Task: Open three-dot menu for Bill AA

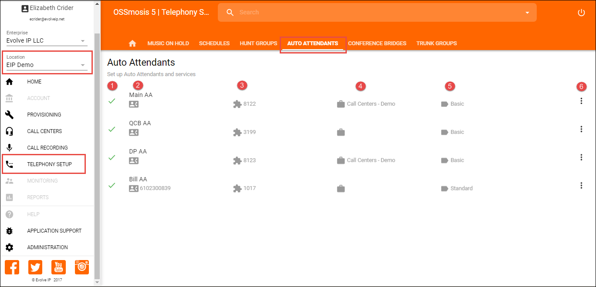Action: [581, 186]
